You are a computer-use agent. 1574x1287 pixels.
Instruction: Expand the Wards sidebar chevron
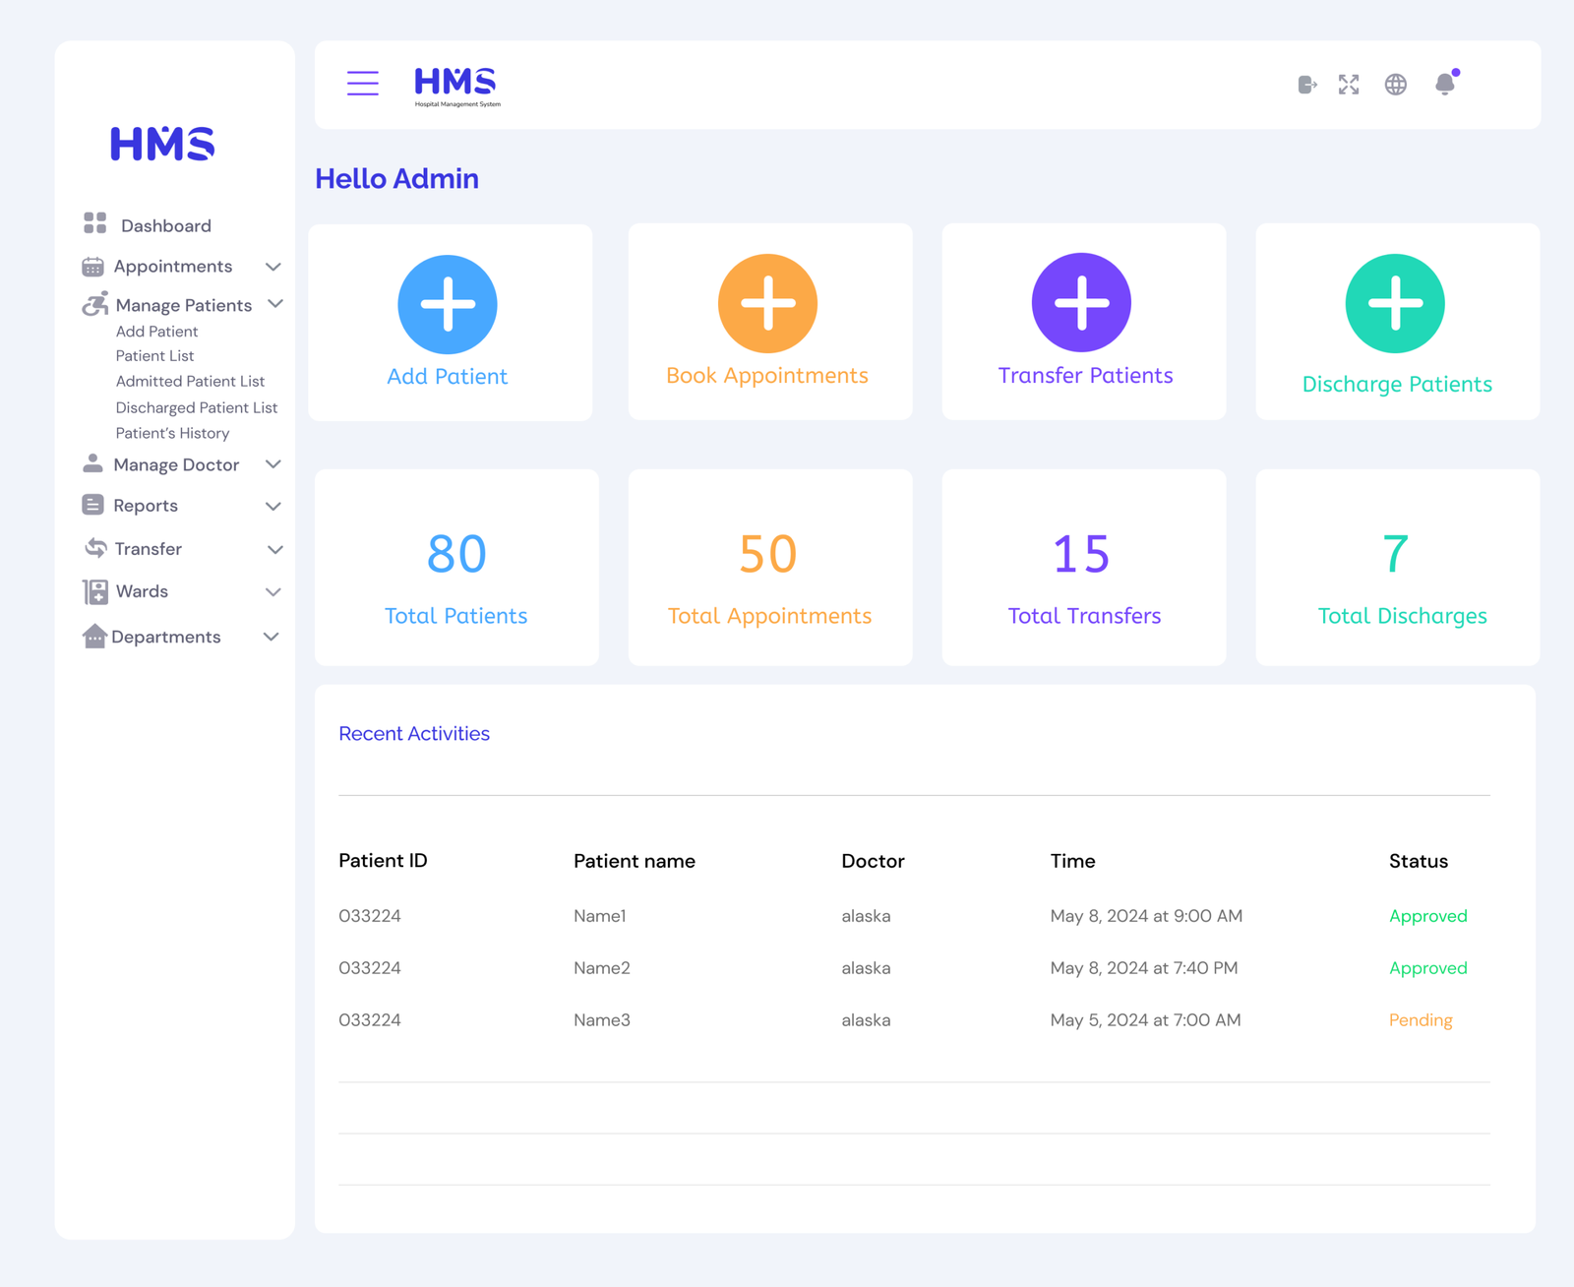tap(273, 591)
